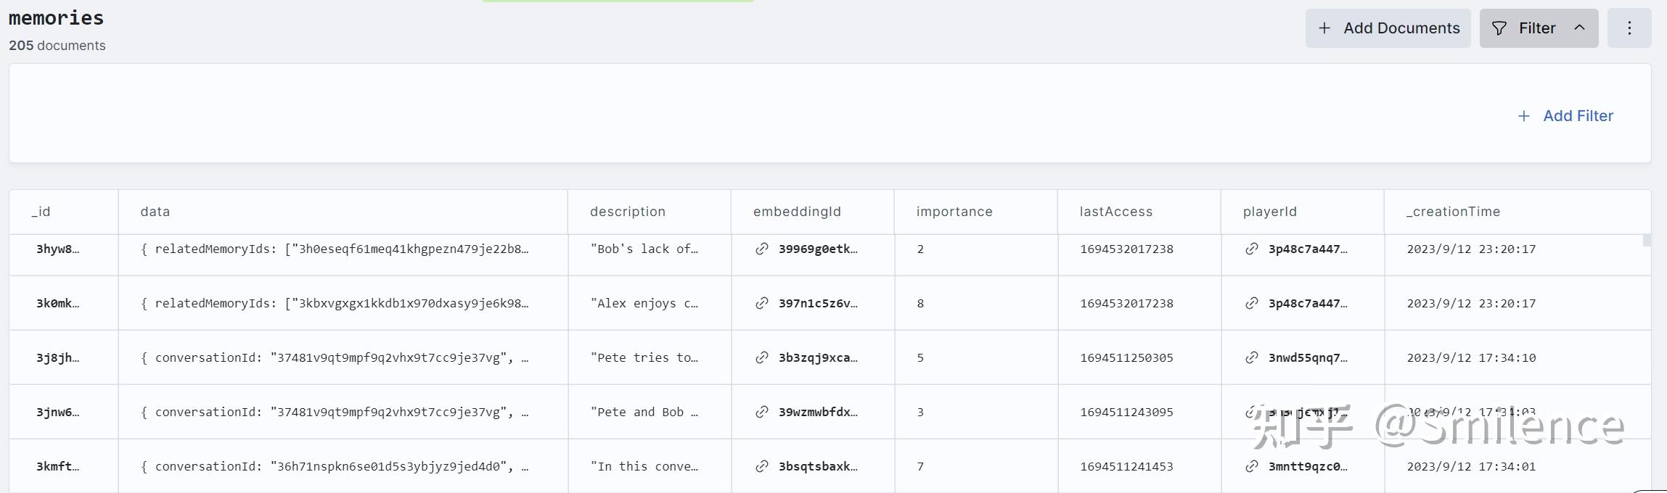The height and width of the screenshot is (493, 1667).
Task: Click link icon beside embeddingId 39969g0etk
Action: 761,249
